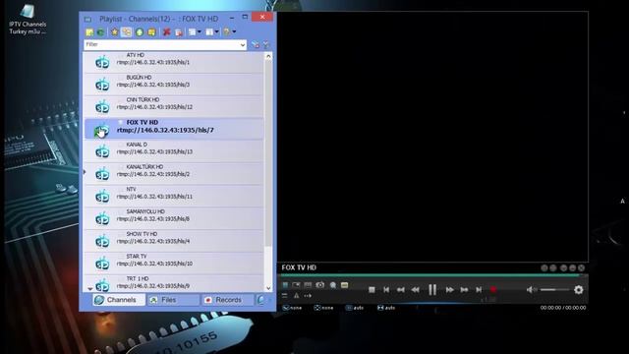The height and width of the screenshot is (354, 629).
Task: Click the yellow subtitle icon in player controls
Action: (344, 285)
